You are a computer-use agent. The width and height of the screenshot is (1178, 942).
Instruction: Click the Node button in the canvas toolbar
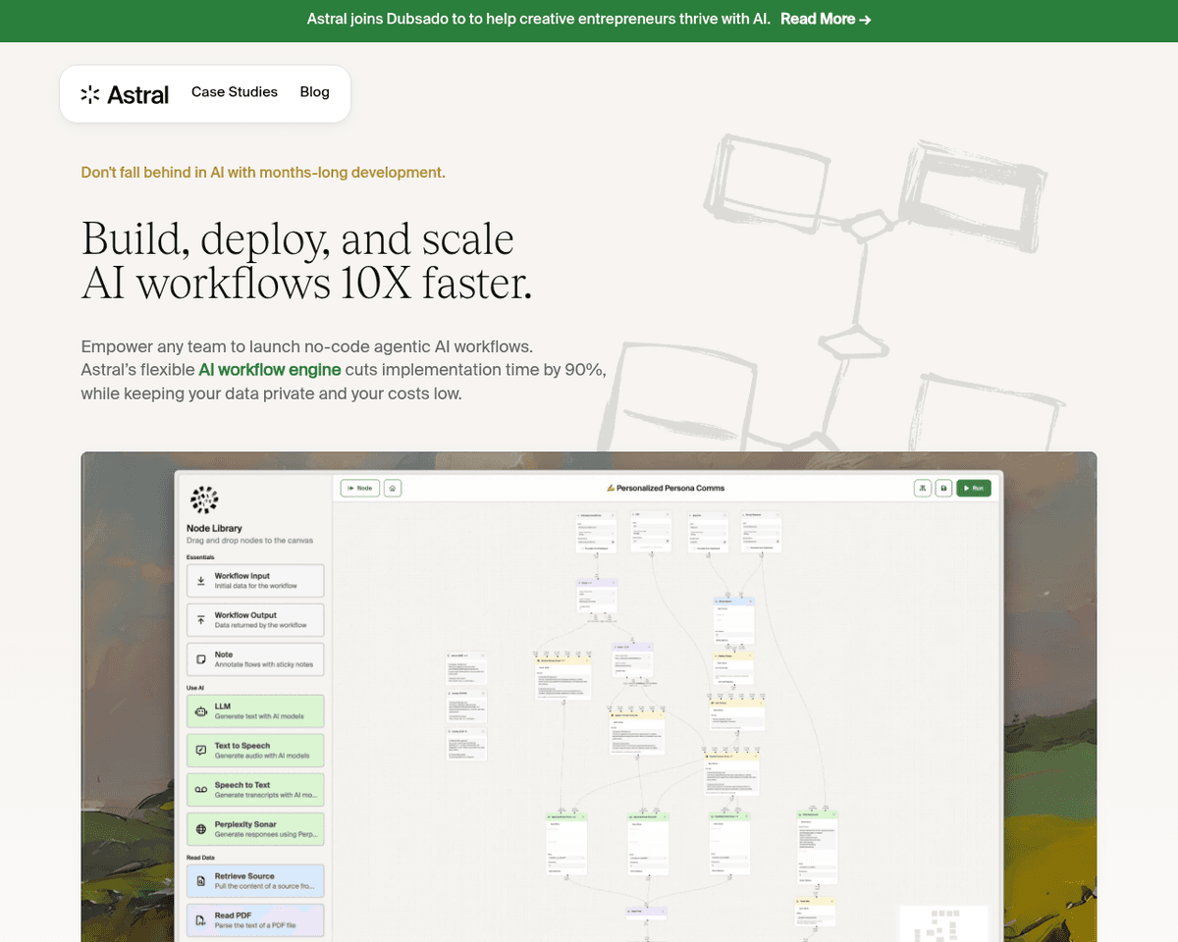tap(359, 488)
